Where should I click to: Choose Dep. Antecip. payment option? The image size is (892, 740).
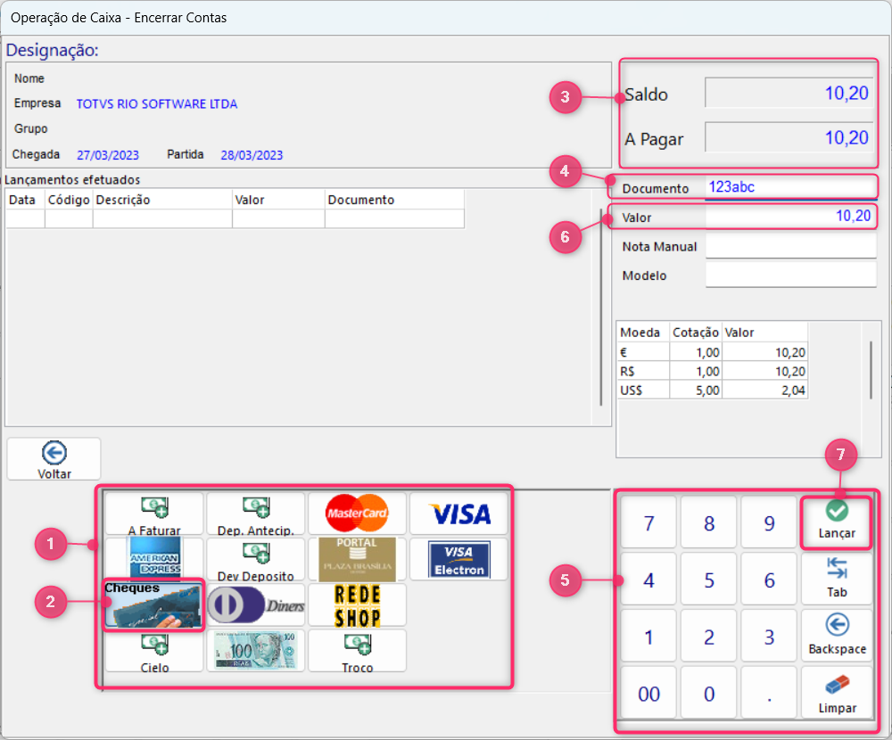[x=255, y=514]
